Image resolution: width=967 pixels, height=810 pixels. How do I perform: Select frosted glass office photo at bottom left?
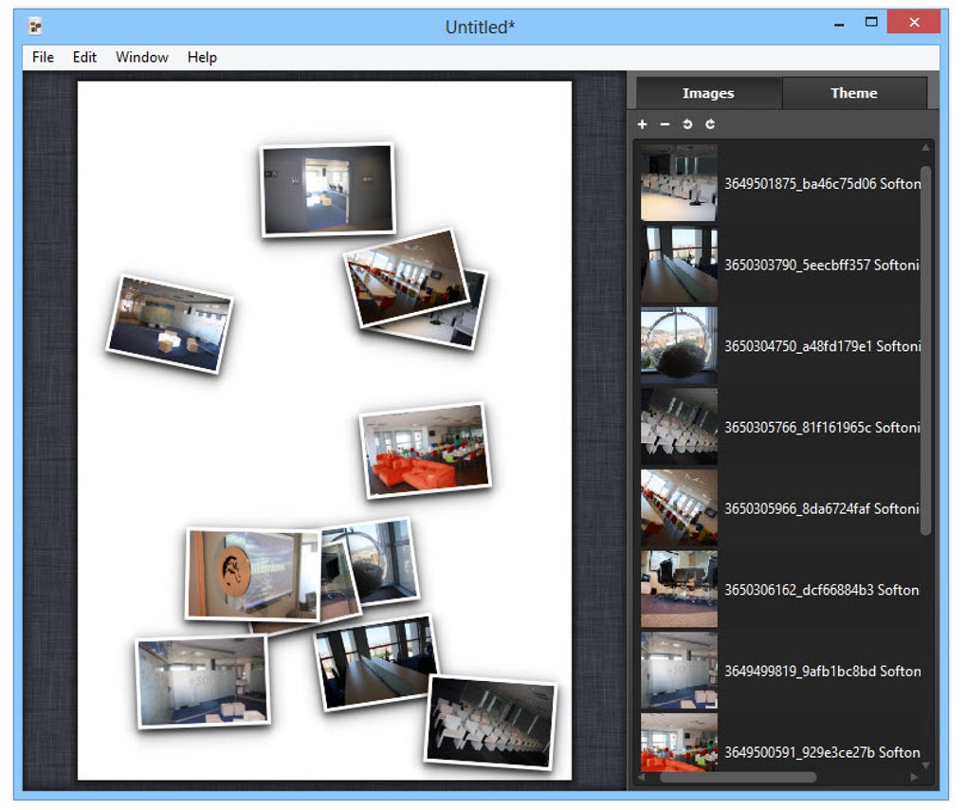point(202,682)
